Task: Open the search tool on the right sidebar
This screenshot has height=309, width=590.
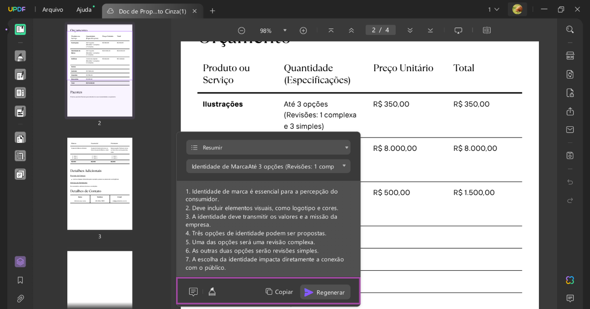Action: click(x=569, y=29)
